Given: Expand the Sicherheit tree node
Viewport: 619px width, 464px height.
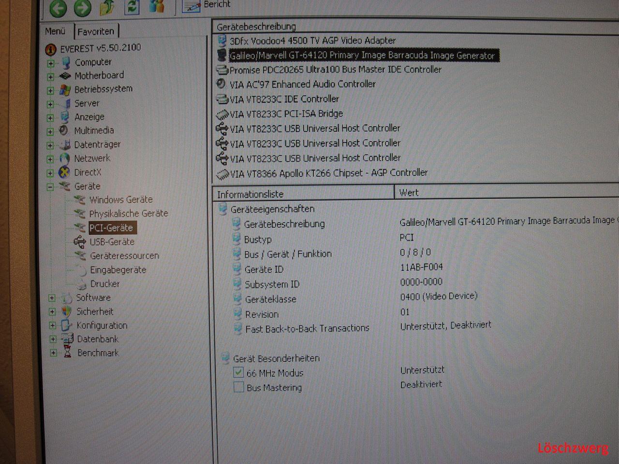Looking at the screenshot, I should click(52, 312).
